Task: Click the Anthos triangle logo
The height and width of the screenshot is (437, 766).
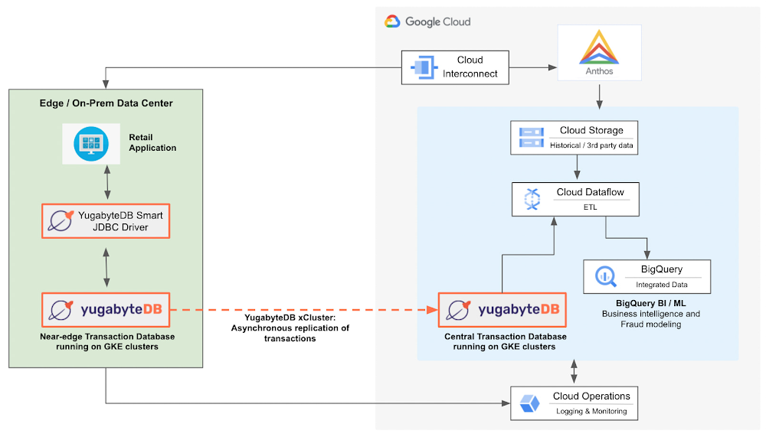Action: click(599, 47)
